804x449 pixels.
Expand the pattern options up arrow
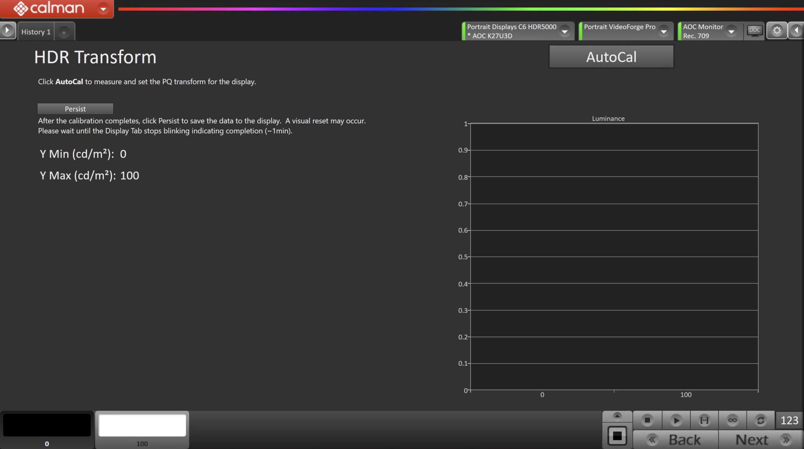(617, 416)
